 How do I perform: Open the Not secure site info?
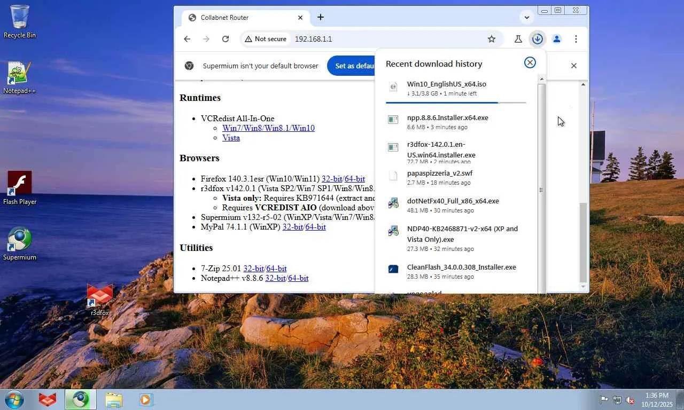click(266, 39)
